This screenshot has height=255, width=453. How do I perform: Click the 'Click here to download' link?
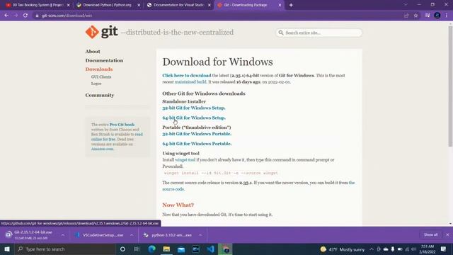click(187, 76)
